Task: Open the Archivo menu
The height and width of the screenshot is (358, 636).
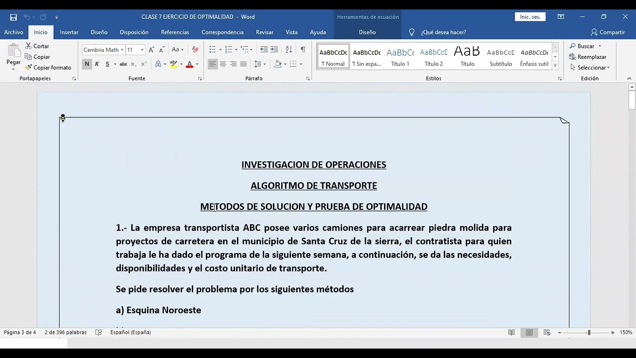Action: (x=13, y=32)
